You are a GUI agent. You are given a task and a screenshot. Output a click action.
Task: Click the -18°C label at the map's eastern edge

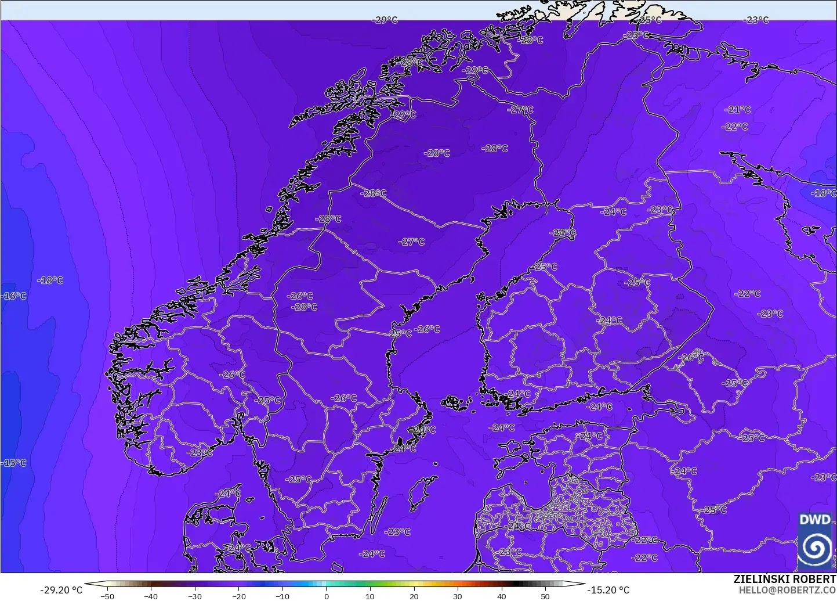pyautogui.click(x=824, y=193)
